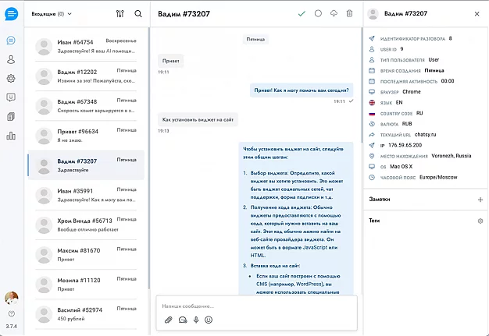Click the message input field
This screenshot has height=336, width=489.
pos(255,306)
